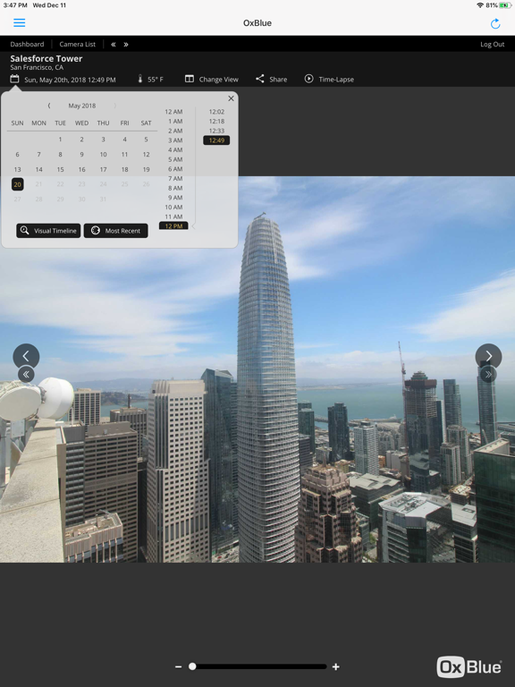Open the Camera List
The height and width of the screenshot is (687, 515).
(x=78, y=44)
